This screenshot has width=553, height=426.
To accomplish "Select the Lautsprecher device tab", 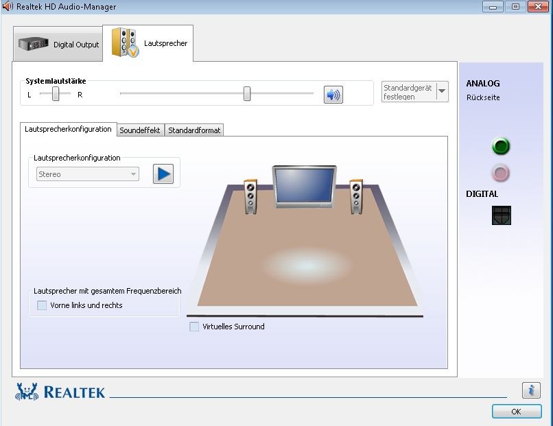I will [x=148, y=43].
